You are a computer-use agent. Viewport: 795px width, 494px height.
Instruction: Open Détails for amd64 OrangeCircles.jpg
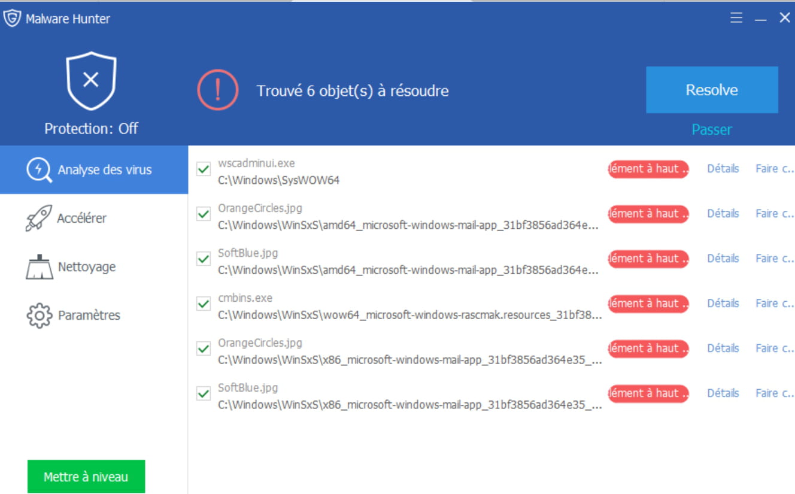(723, 214)
